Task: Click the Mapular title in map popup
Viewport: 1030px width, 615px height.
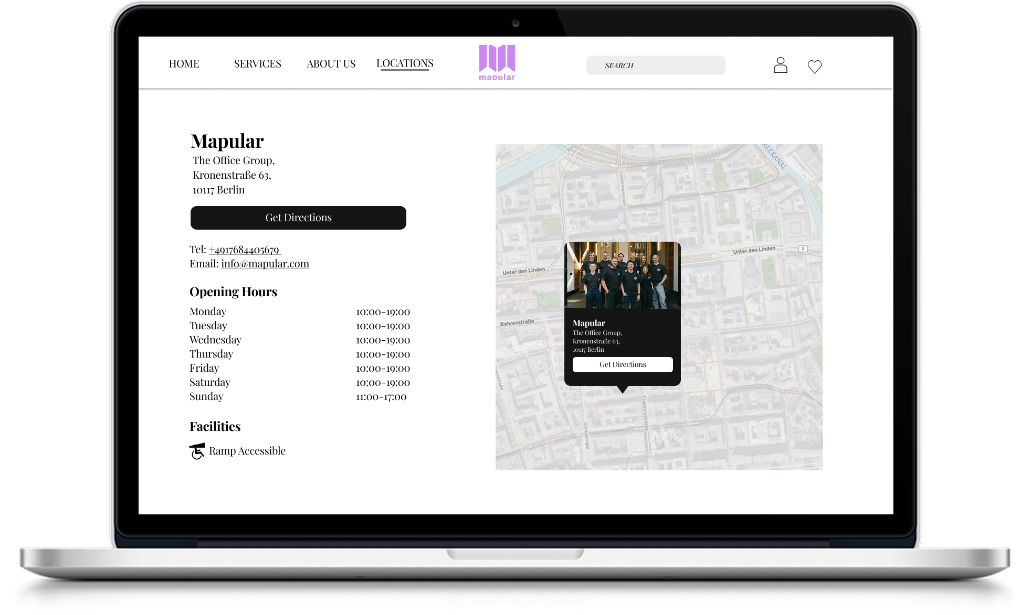Action: (x=588, y=323)
